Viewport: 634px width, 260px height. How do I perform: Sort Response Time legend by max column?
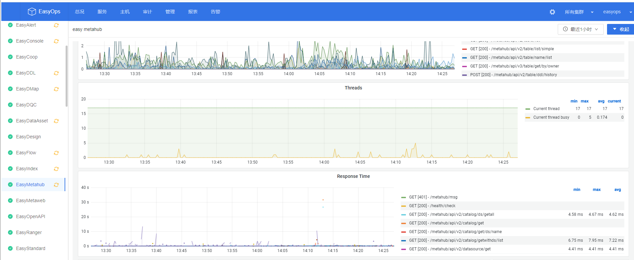[597, 190]
